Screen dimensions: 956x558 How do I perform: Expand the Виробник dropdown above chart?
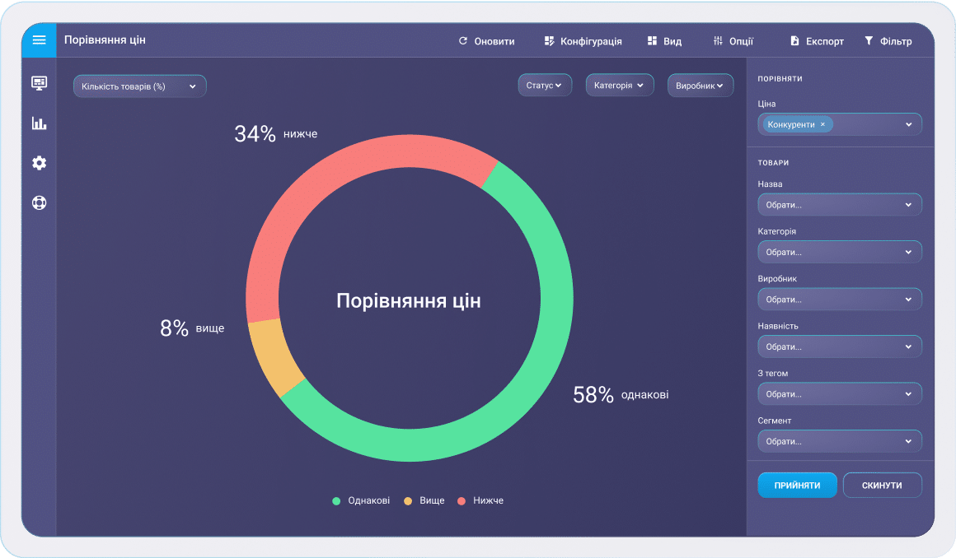coord(700,86)
